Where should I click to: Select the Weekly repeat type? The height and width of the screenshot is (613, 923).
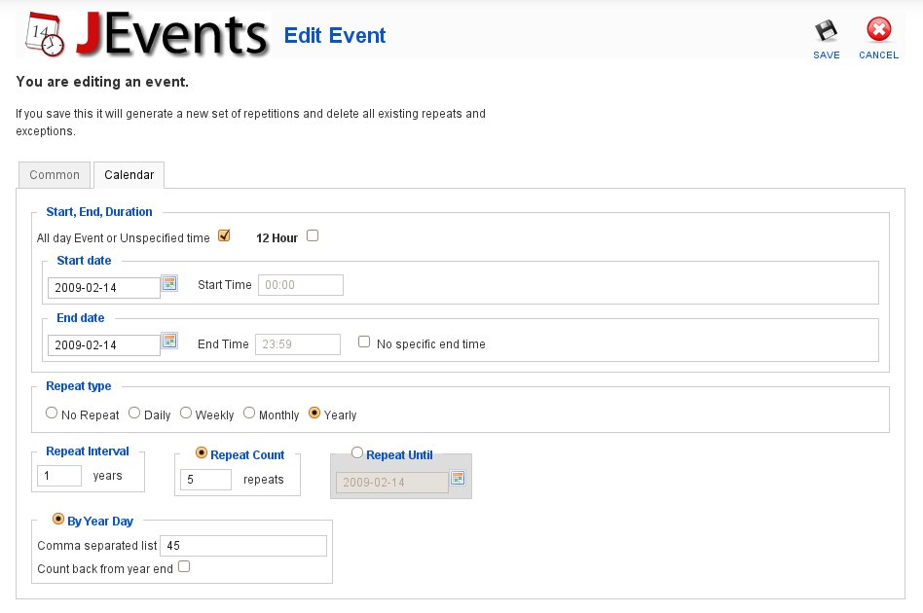[186, 413]
